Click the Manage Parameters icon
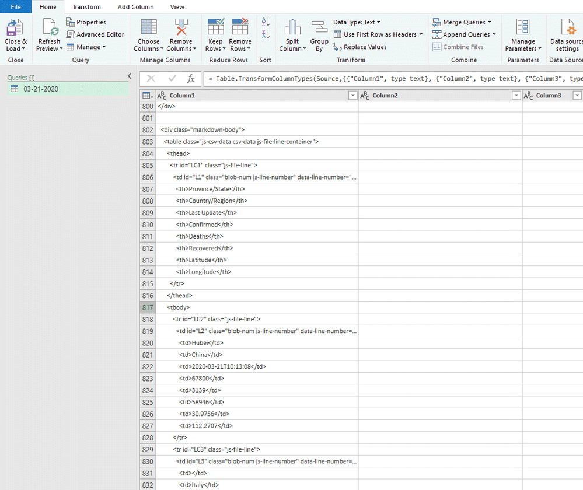Screen dimensions: 583x490 click(523, 27)
